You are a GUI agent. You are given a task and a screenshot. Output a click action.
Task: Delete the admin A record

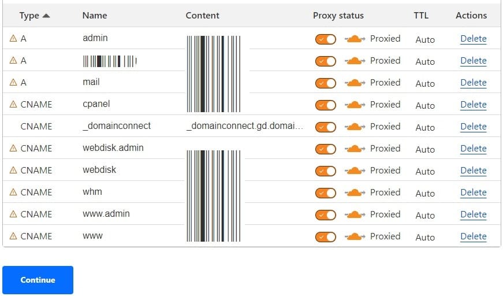pyautogui.click(x=473, y=39)
